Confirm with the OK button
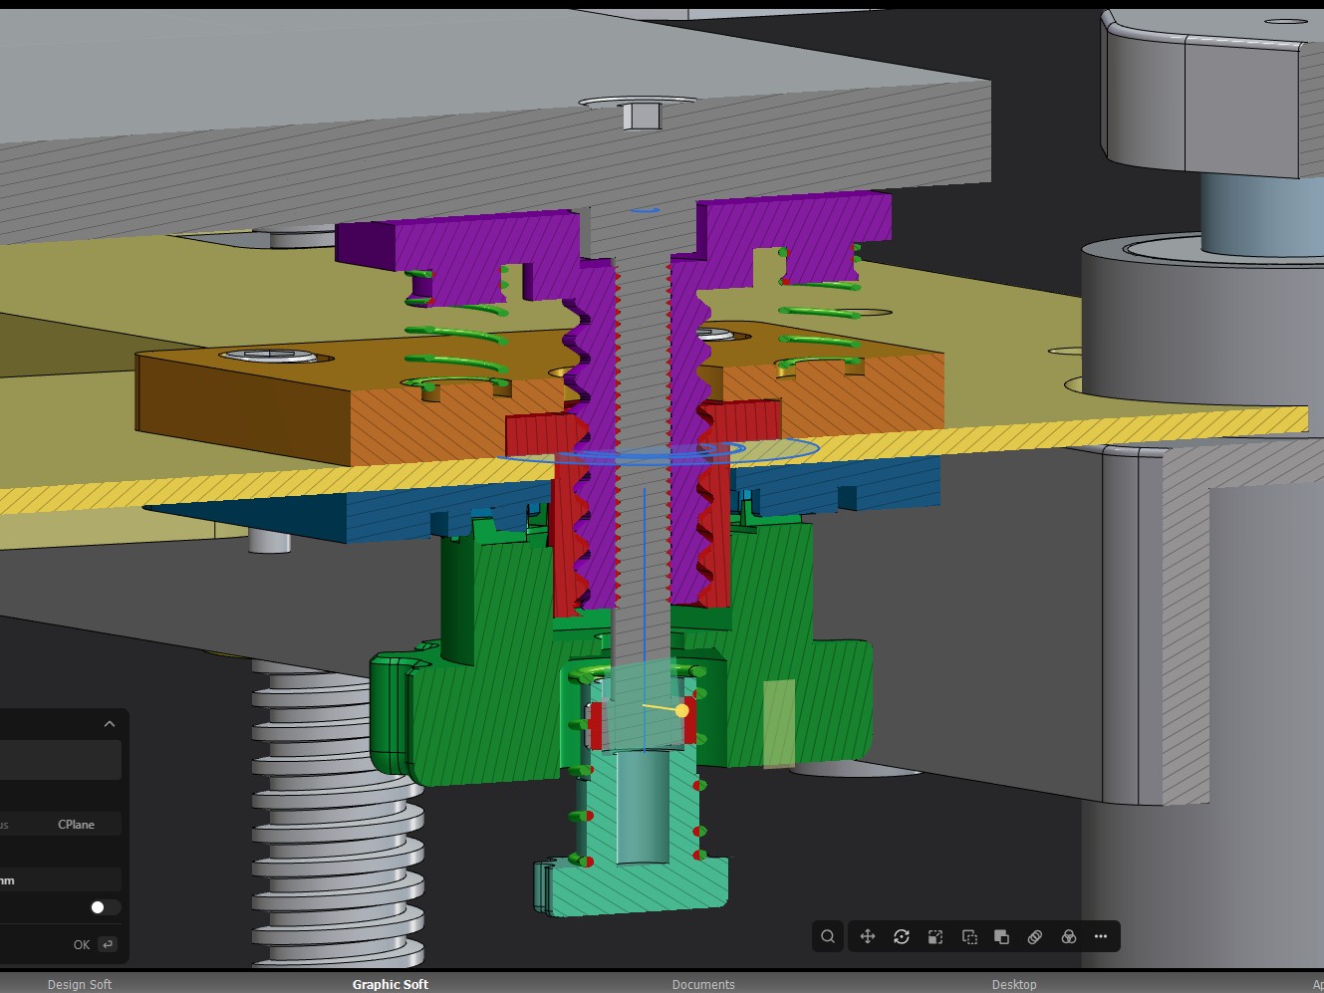Image resolution: width=1324 pixels, height=993 pixels. pos(82,945)
